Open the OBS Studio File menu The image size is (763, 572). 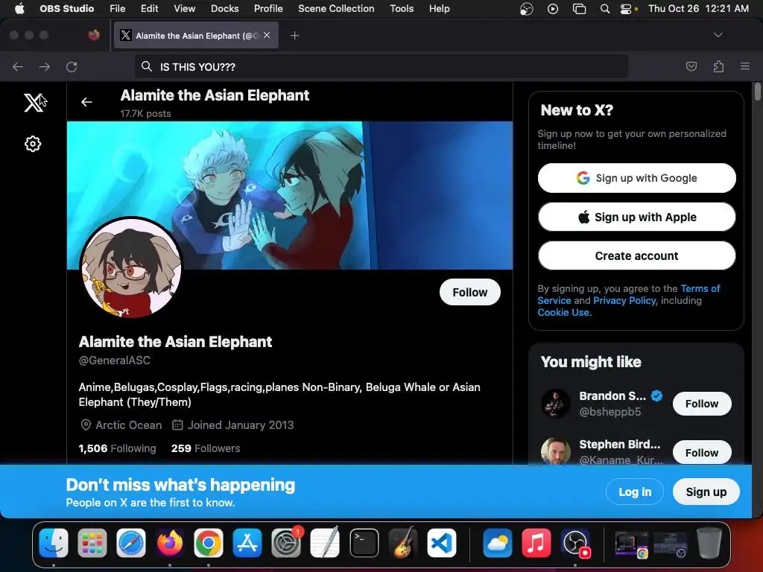[117, 9]
